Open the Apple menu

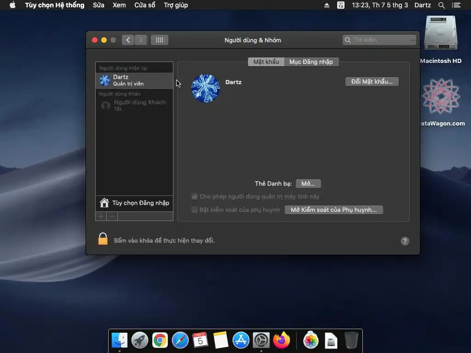[x=12, y=5]
